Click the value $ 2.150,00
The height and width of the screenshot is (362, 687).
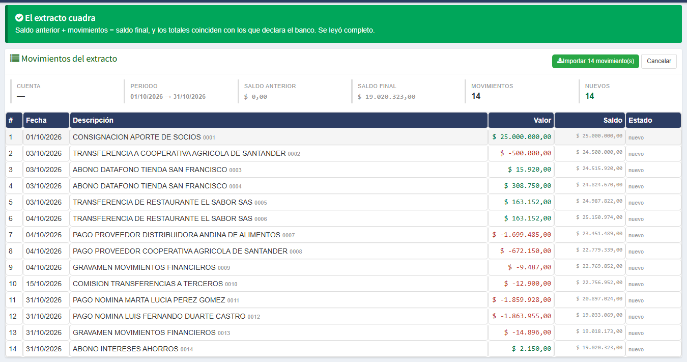tap(531, 349)
